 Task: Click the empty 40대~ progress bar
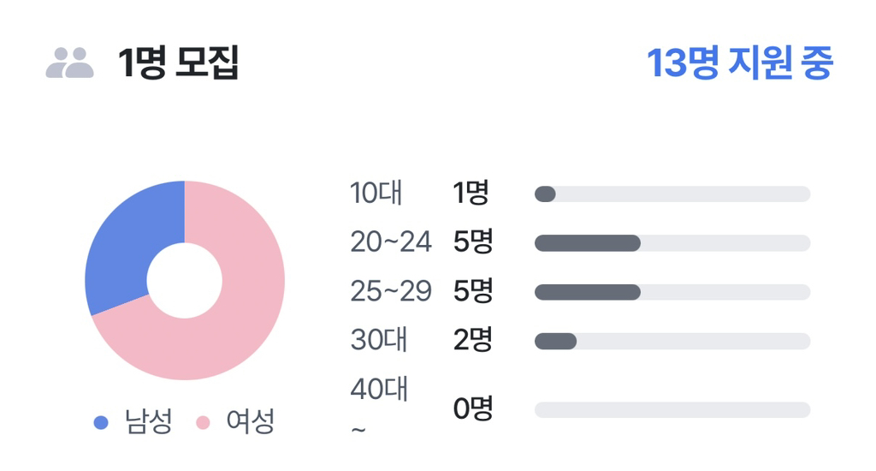click(x=672, y=409)
